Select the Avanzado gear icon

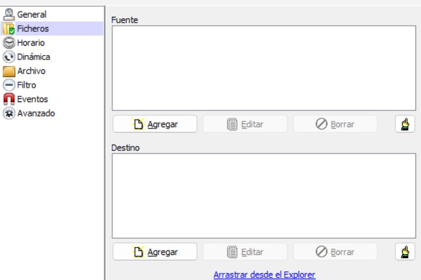coord(9,113)
